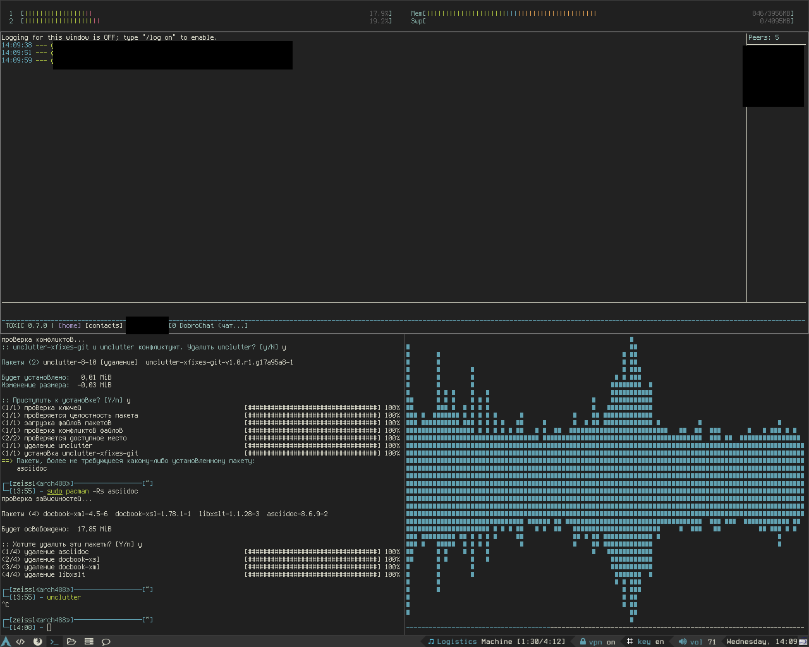Switch keyboard layout via key en indicator
Viewport: 809px width, 647px height.
(650, 641)
